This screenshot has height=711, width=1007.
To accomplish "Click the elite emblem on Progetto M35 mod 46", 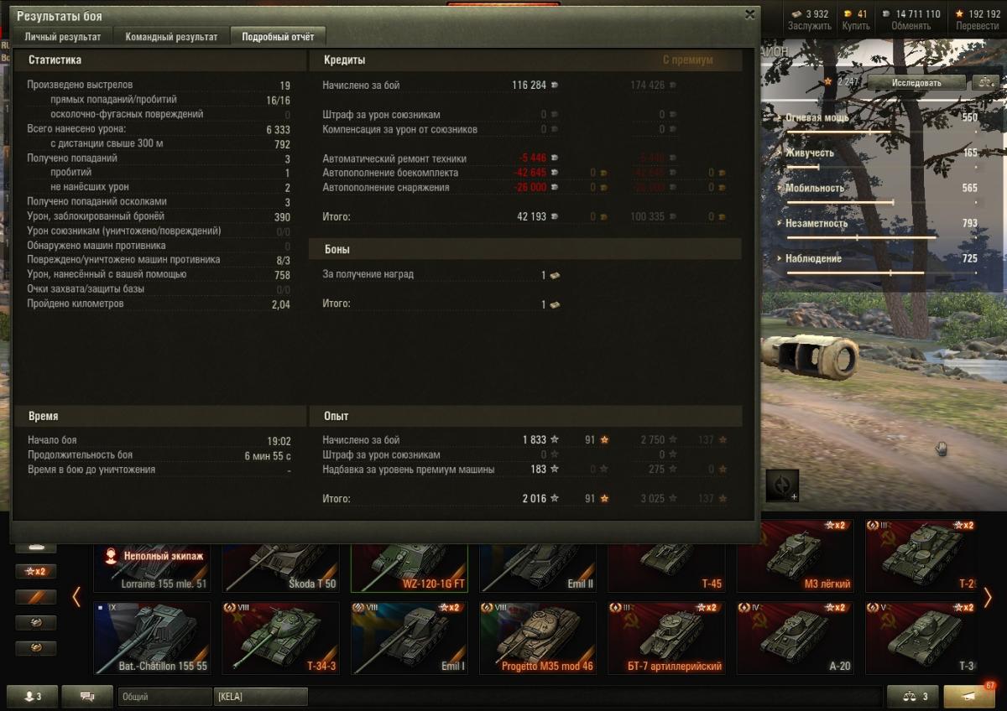I will coord(488,608).
